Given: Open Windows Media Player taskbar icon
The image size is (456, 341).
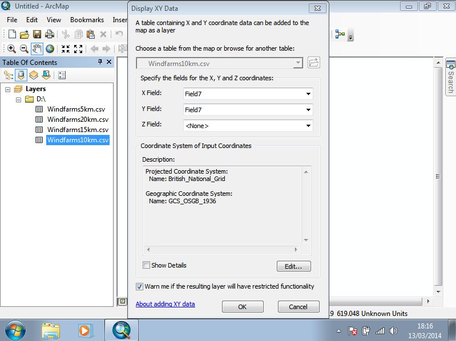Looking at the screenshot, I should pos(86,331).
